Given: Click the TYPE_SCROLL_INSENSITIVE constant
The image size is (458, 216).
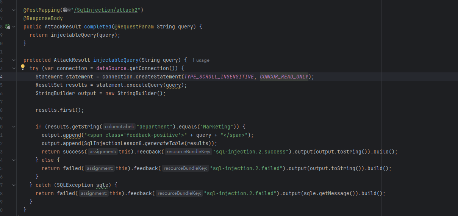Looking at the screenshot, I should click(x=219, y=77).
